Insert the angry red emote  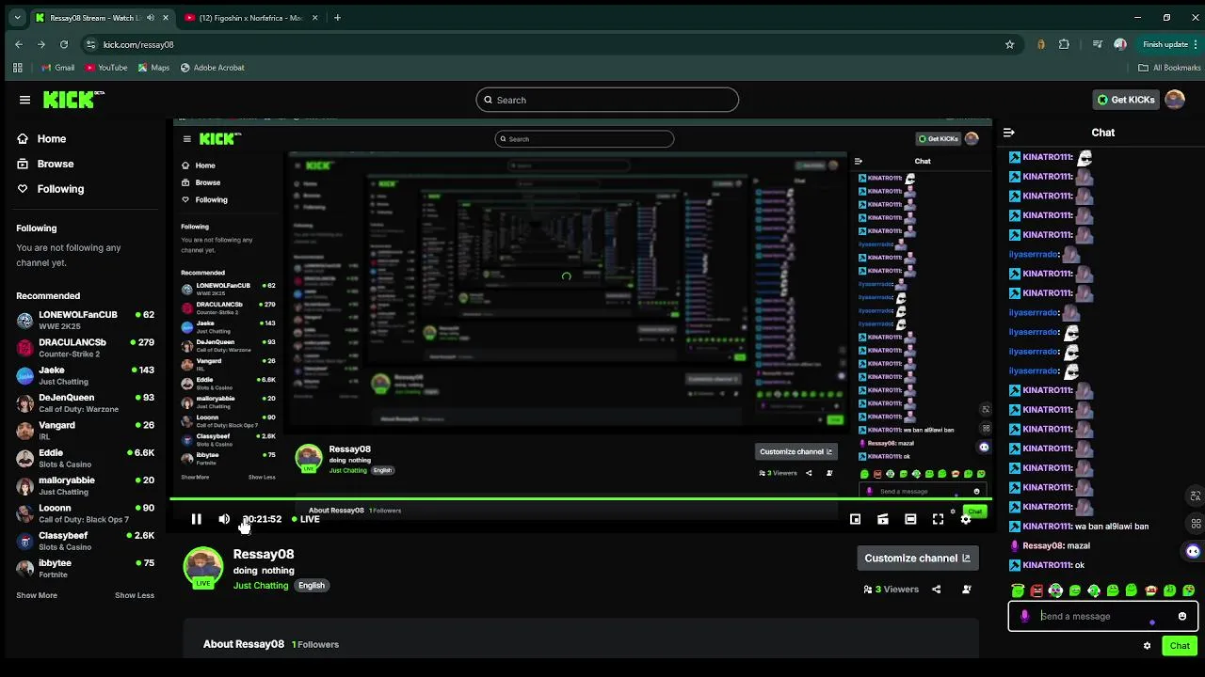(x=1036, y=590)
